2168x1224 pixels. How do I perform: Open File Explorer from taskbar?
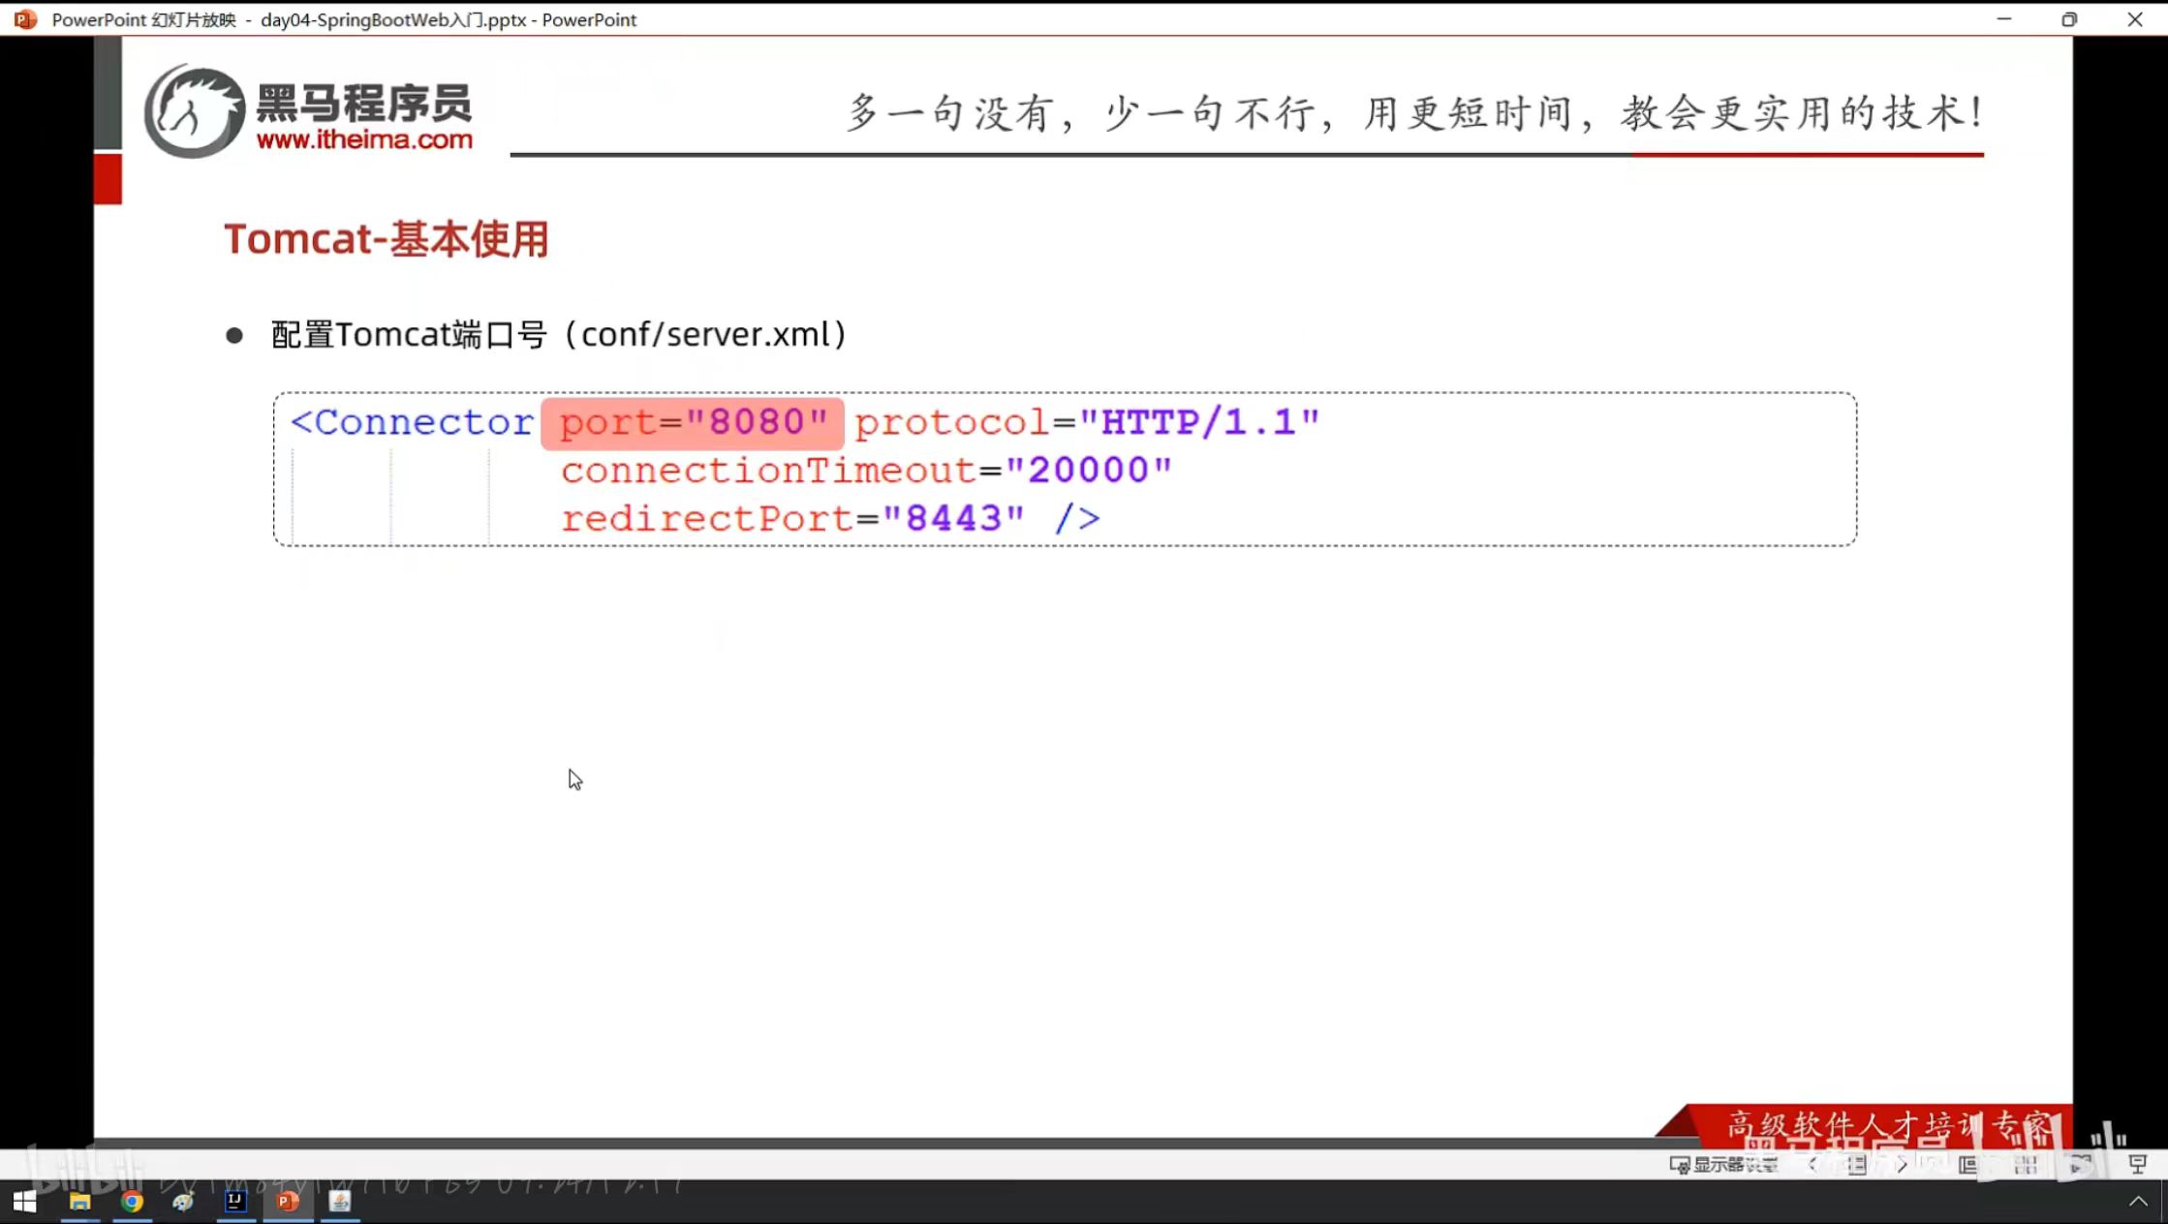[79, 1202]
